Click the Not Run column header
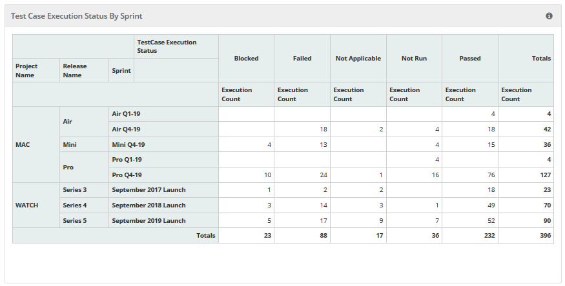The width and height of the screenshot is (565, 286). pyautogui.click(x=414, y=58)
